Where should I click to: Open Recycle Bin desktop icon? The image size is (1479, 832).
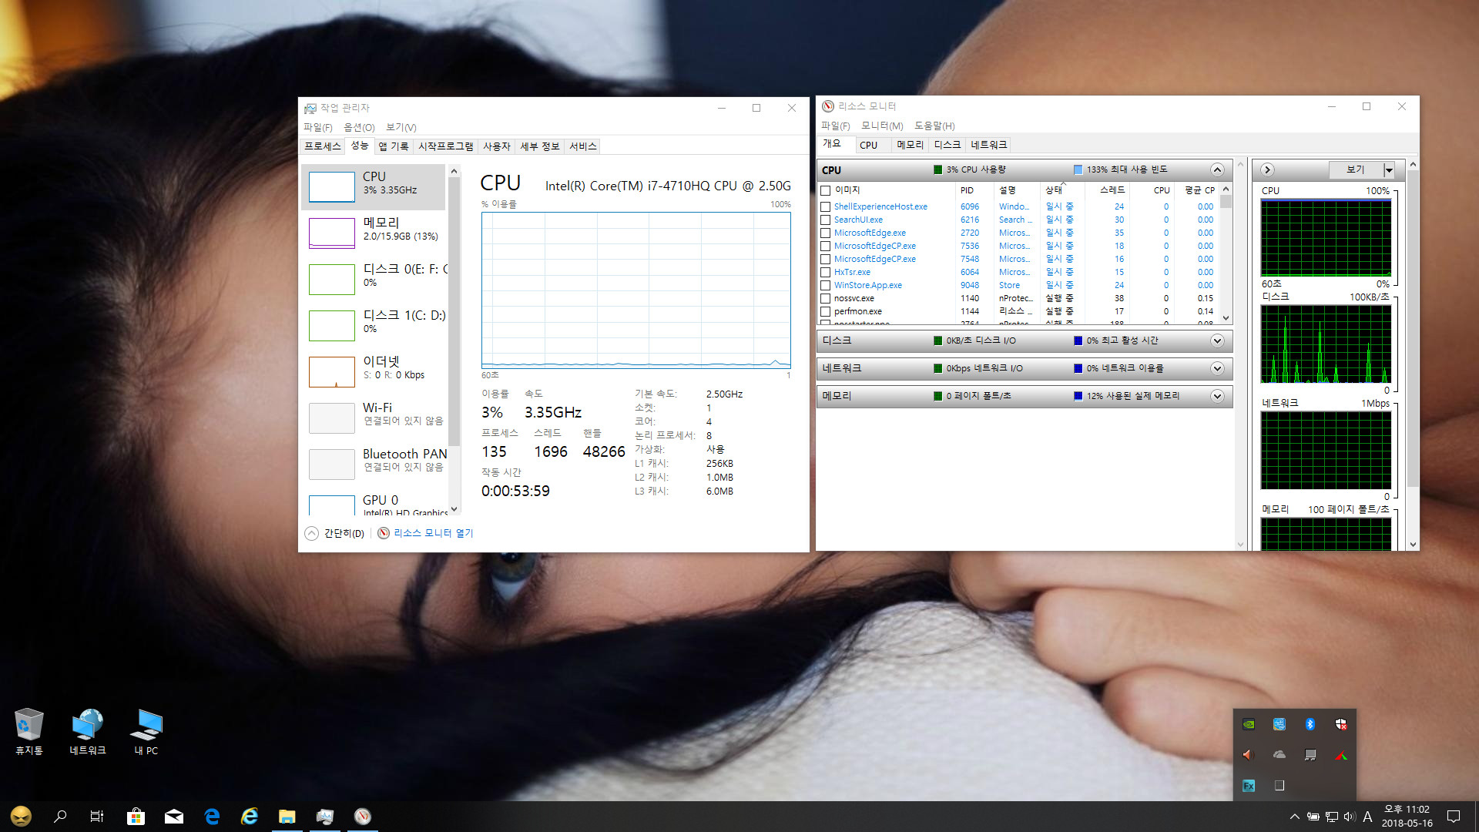click(x=29, y=732)
